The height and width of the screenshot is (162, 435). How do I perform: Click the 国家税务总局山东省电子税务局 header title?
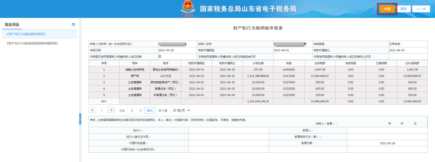pyautogui.click(x=248, y=9)
